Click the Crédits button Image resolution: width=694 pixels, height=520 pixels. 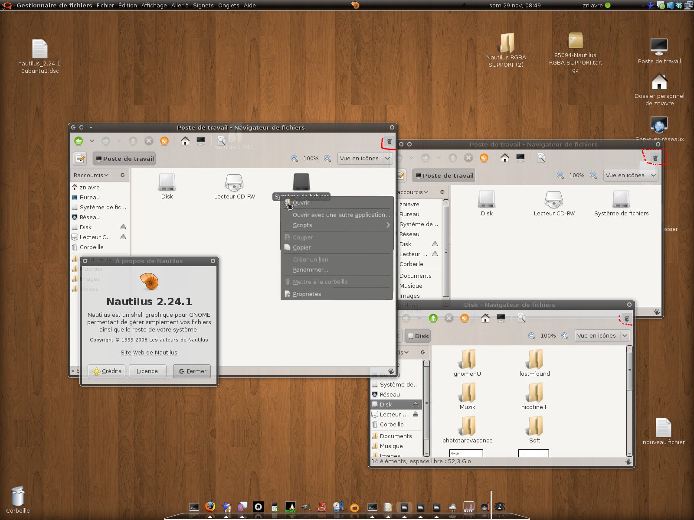click(x=107, y=371)
